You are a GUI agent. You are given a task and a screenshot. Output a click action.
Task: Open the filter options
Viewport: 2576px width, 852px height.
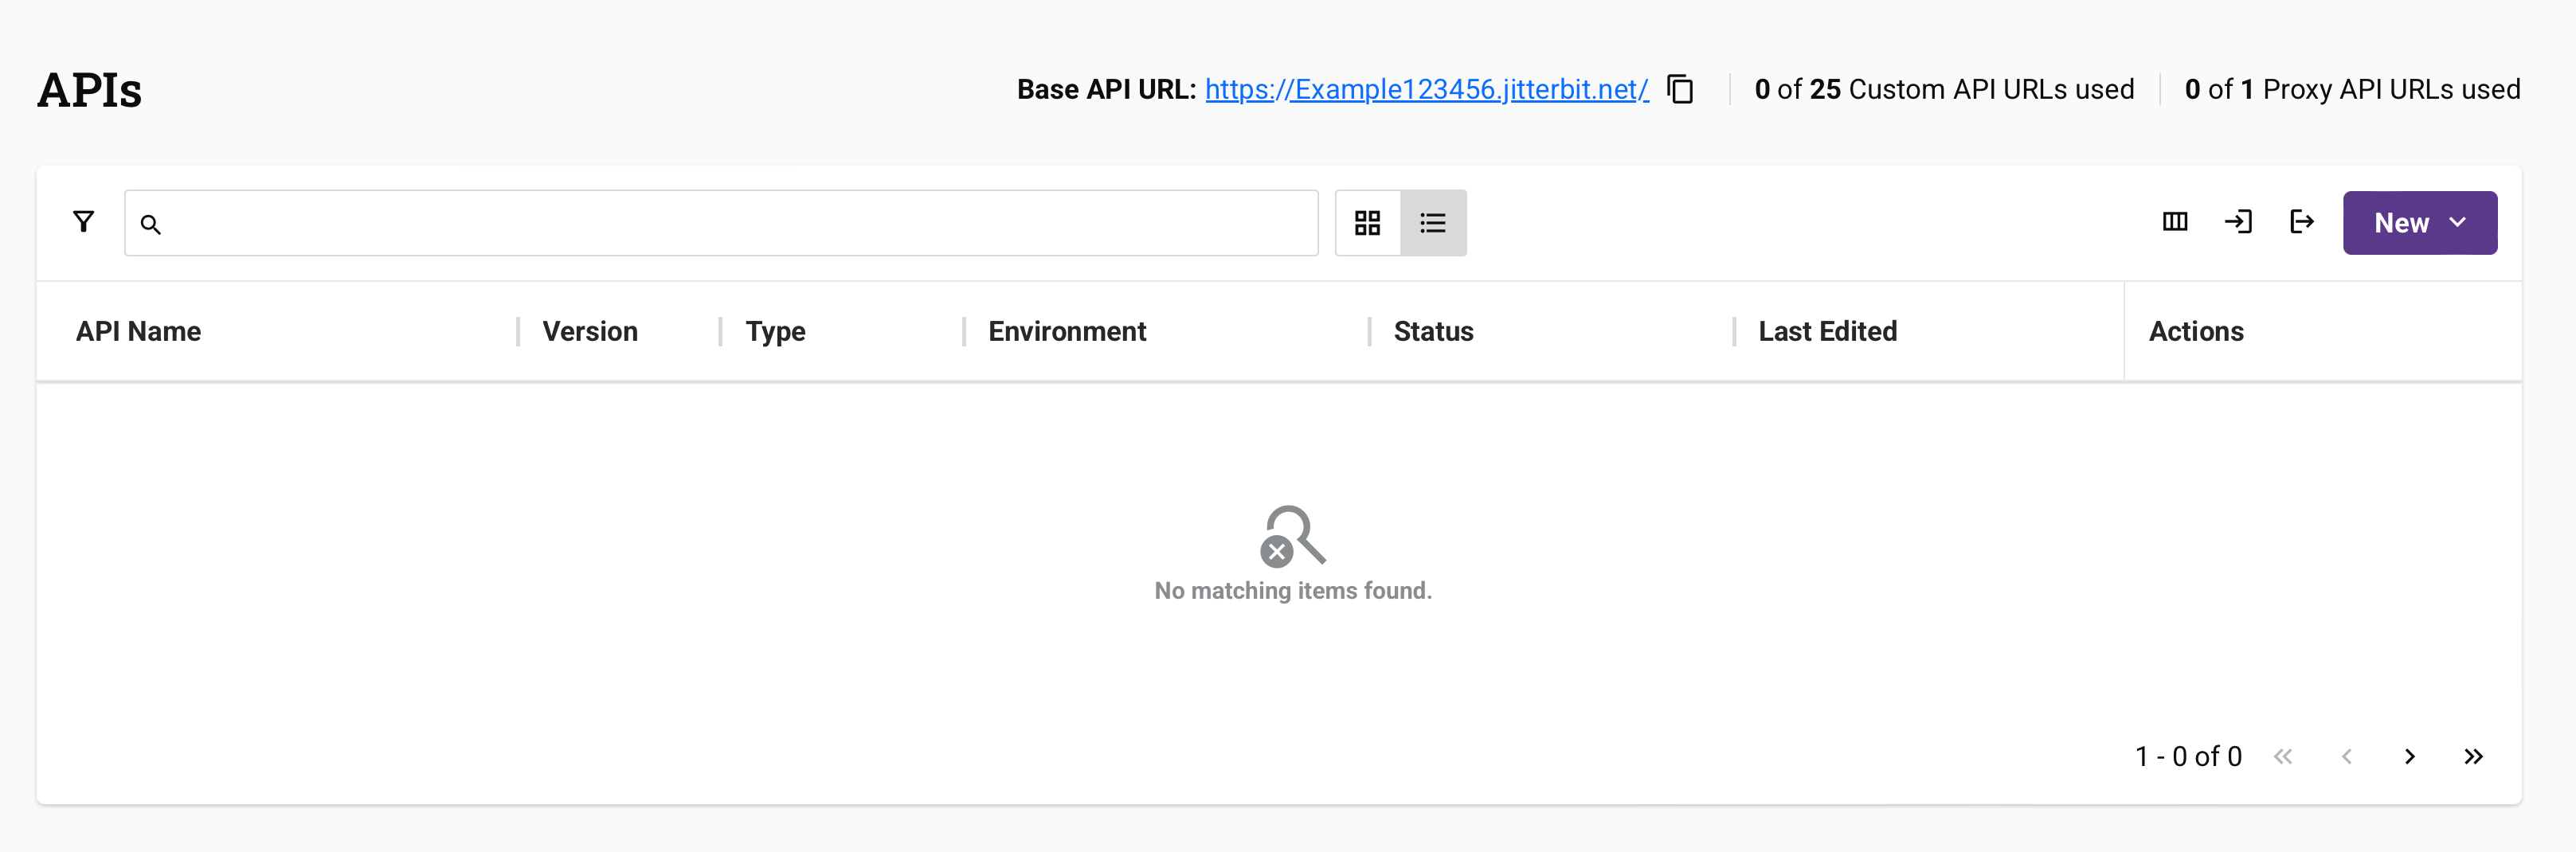click(84, 222)
